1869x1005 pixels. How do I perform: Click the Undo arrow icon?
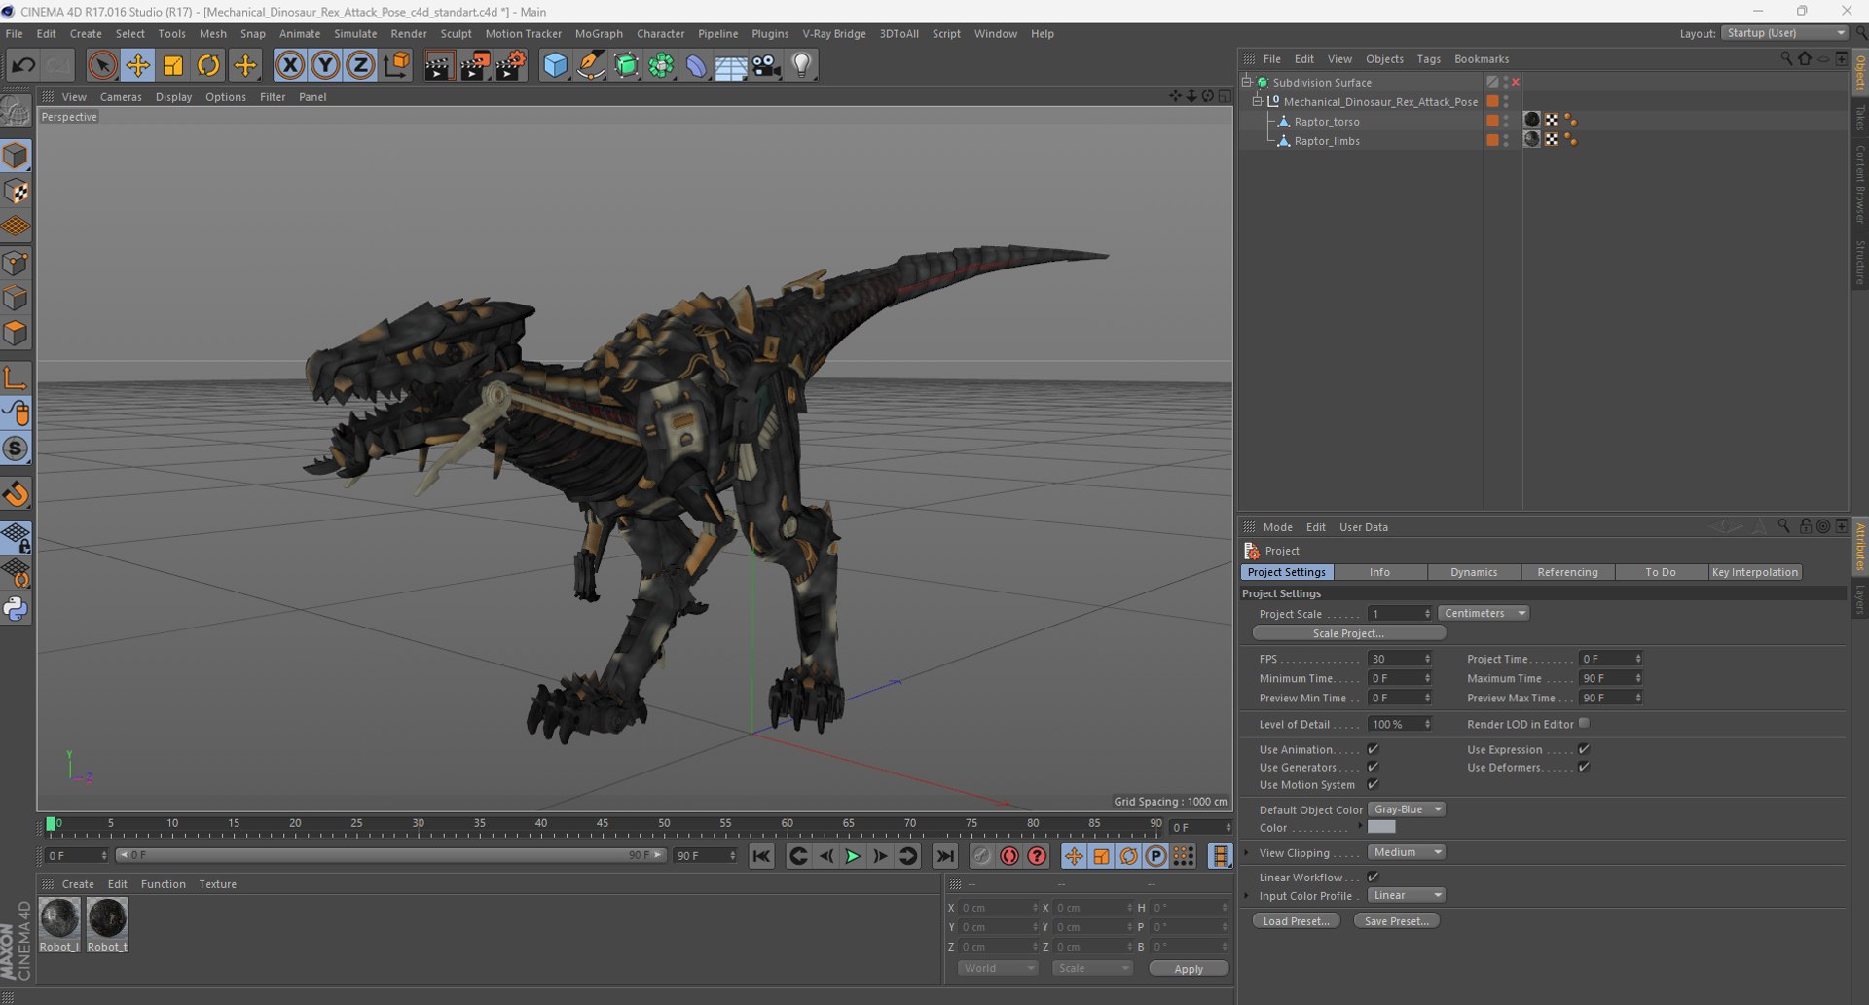coord(23,65)
